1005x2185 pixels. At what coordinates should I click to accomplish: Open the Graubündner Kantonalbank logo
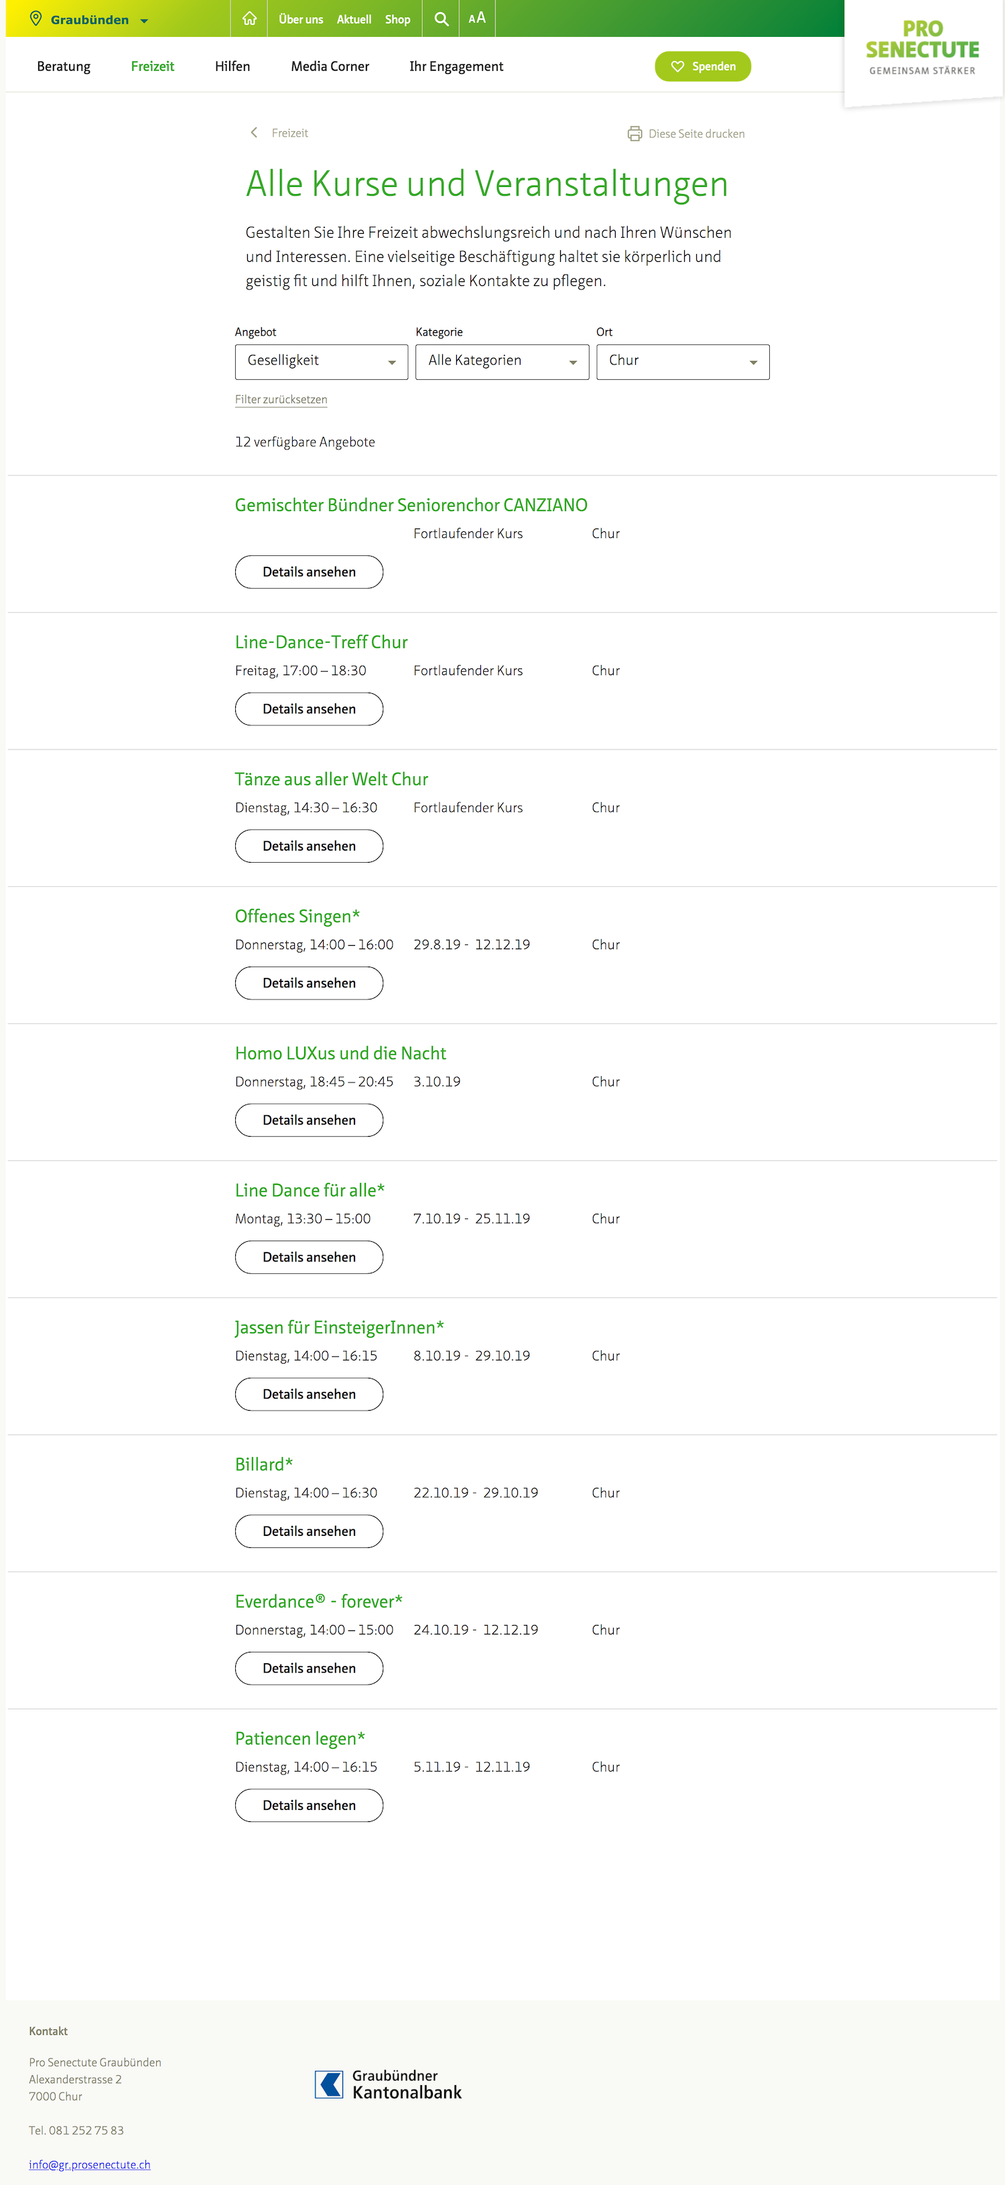pyautogui.click(x=389, y=2083)
